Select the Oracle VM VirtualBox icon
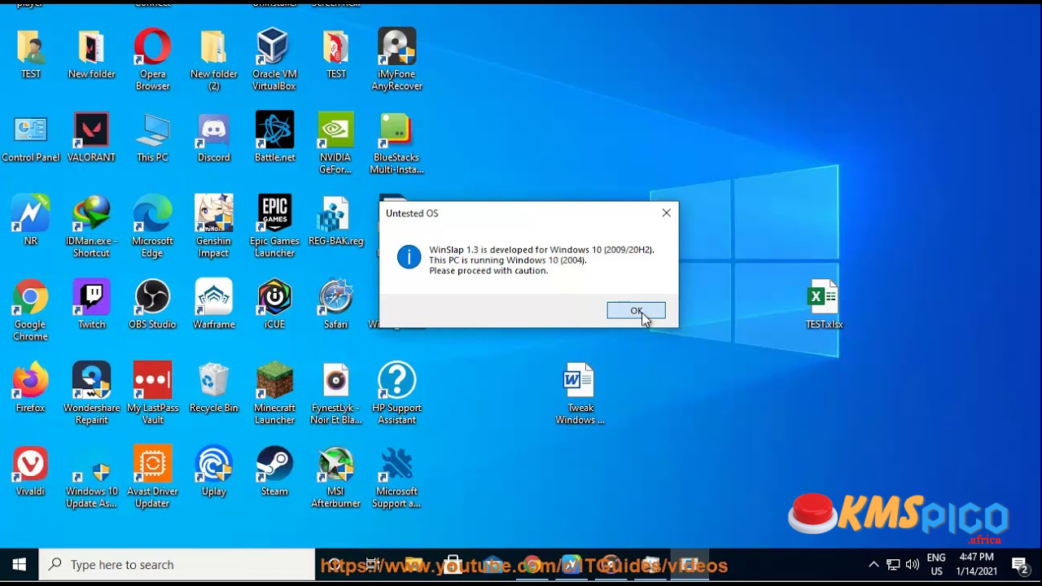 pos(274,59)
